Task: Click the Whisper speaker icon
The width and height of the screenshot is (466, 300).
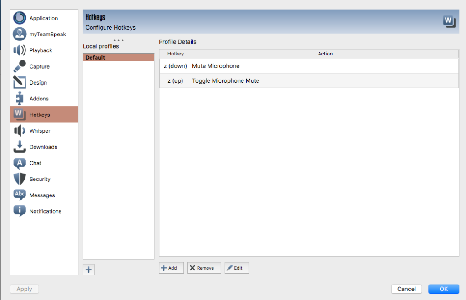Action: 20,130
